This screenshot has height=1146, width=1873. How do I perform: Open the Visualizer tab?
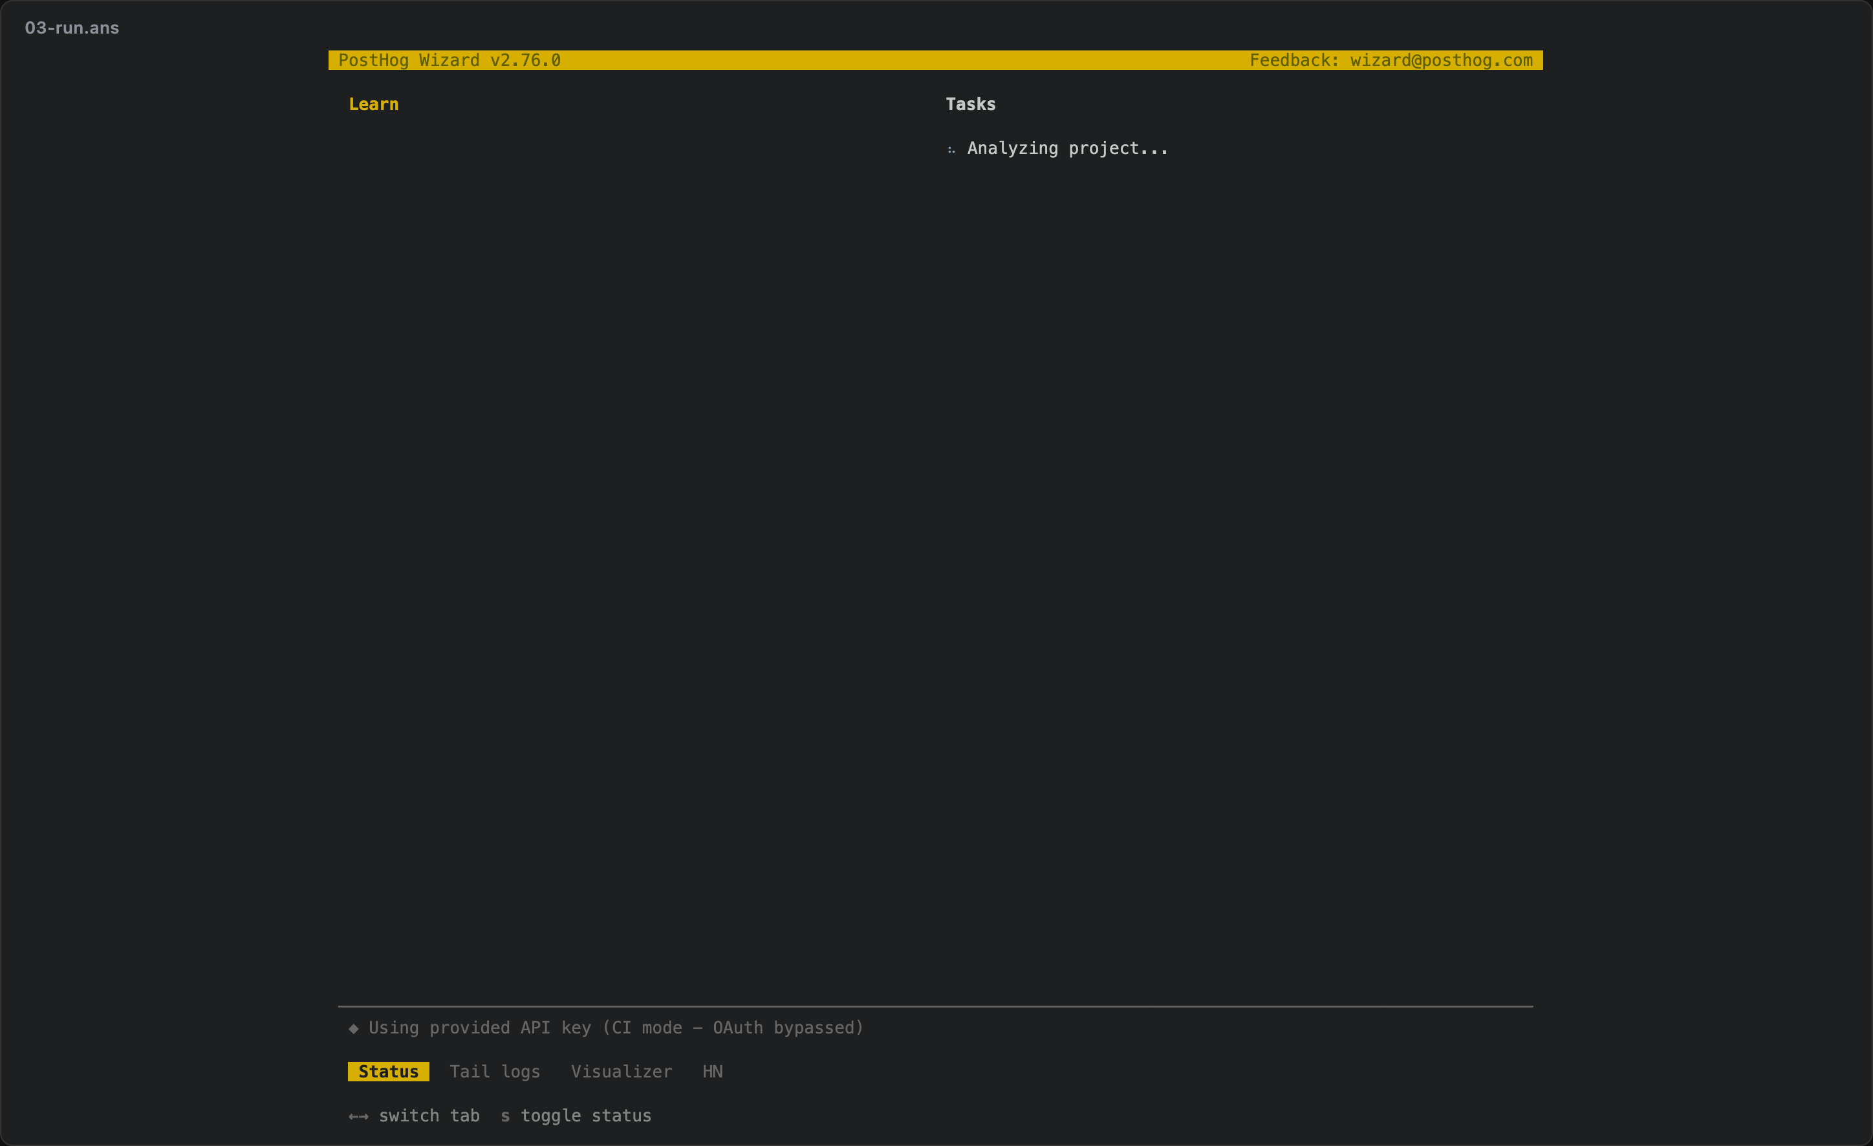(x=621, y=1072)
